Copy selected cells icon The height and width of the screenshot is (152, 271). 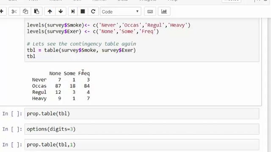(x=25, y=11)
